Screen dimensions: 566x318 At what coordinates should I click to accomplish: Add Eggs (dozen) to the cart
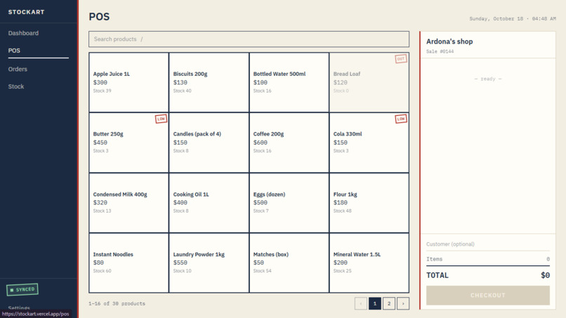[289, 203]
